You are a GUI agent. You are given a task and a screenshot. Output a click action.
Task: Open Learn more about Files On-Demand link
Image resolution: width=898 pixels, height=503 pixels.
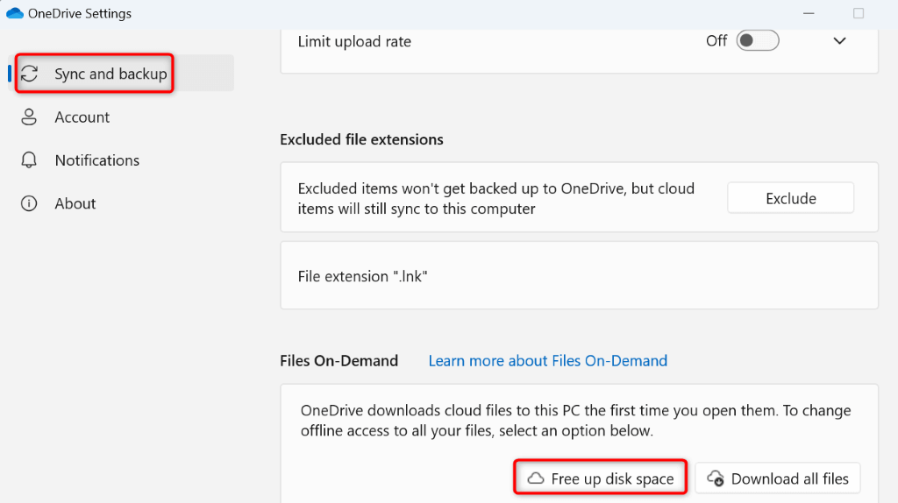click(x=547, y=360)
